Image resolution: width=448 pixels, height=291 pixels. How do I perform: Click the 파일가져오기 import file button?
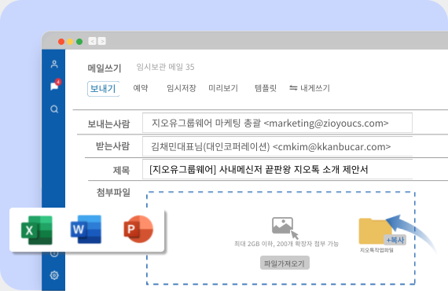(285, 263)
